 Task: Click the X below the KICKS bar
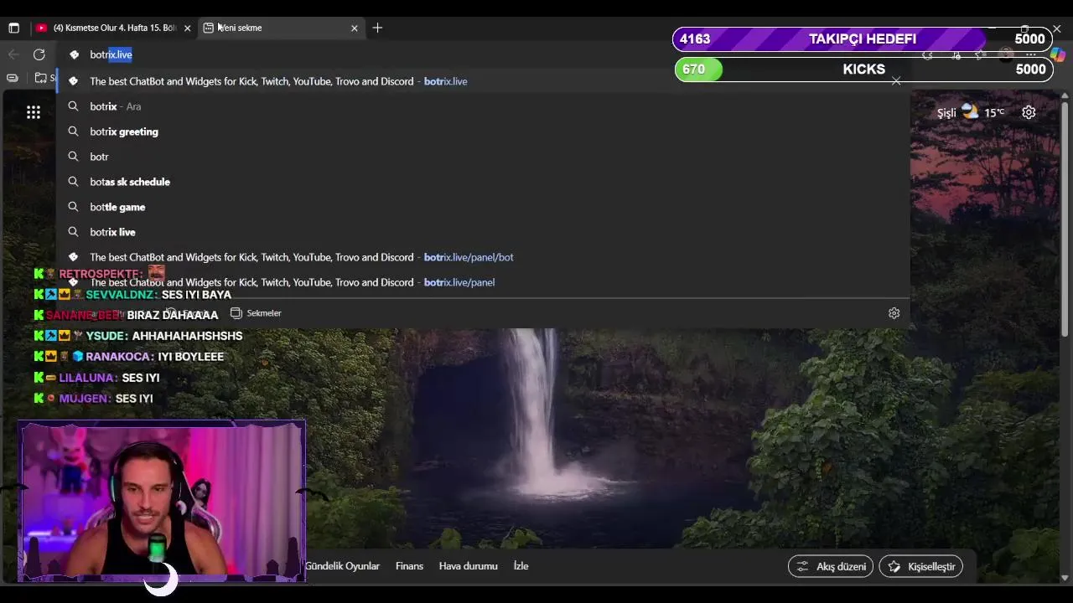point(896,81)
